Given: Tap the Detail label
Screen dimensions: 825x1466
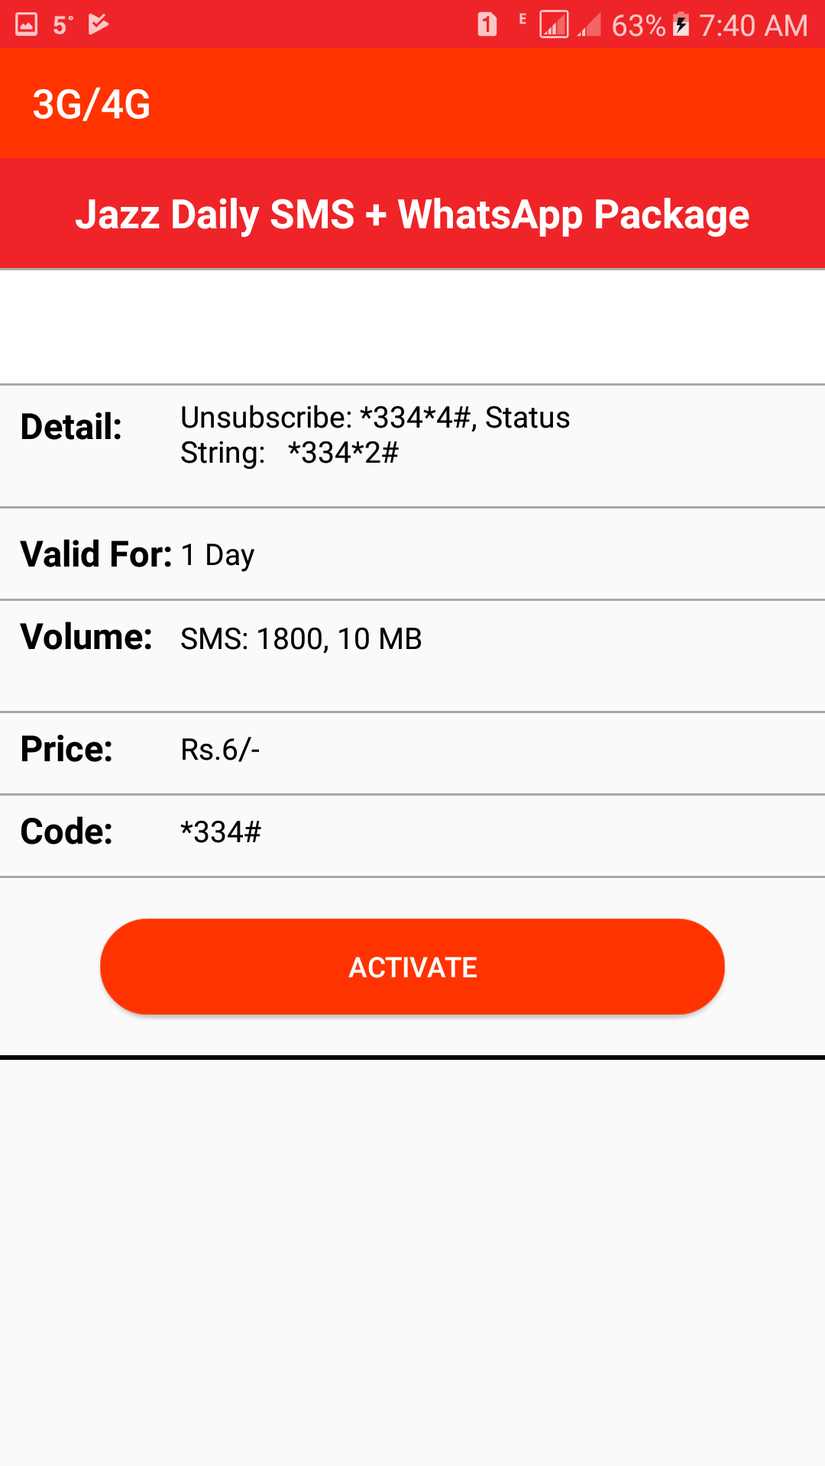Looking at the screenshot, I should (x=71, y=427).
